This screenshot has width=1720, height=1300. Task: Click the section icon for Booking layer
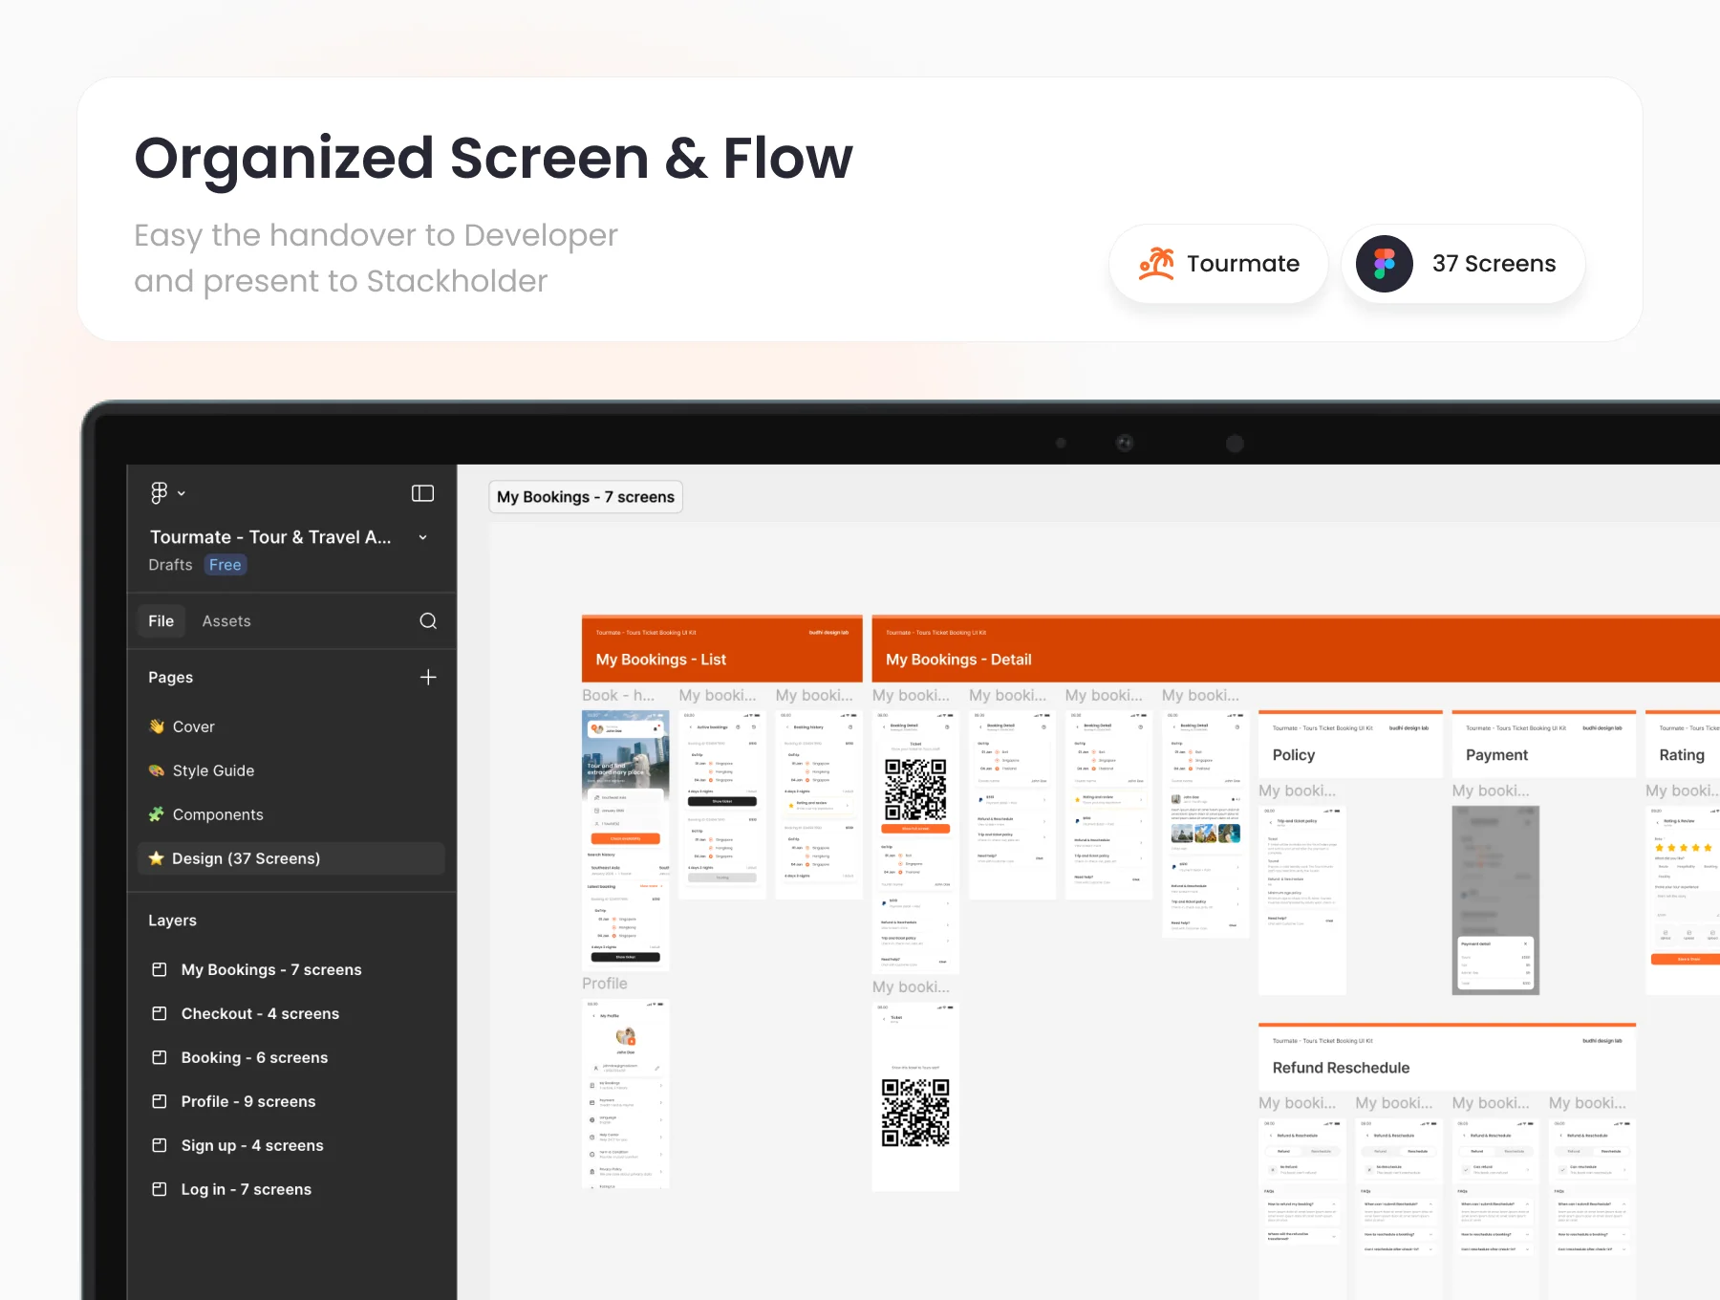click(160, 1057)
